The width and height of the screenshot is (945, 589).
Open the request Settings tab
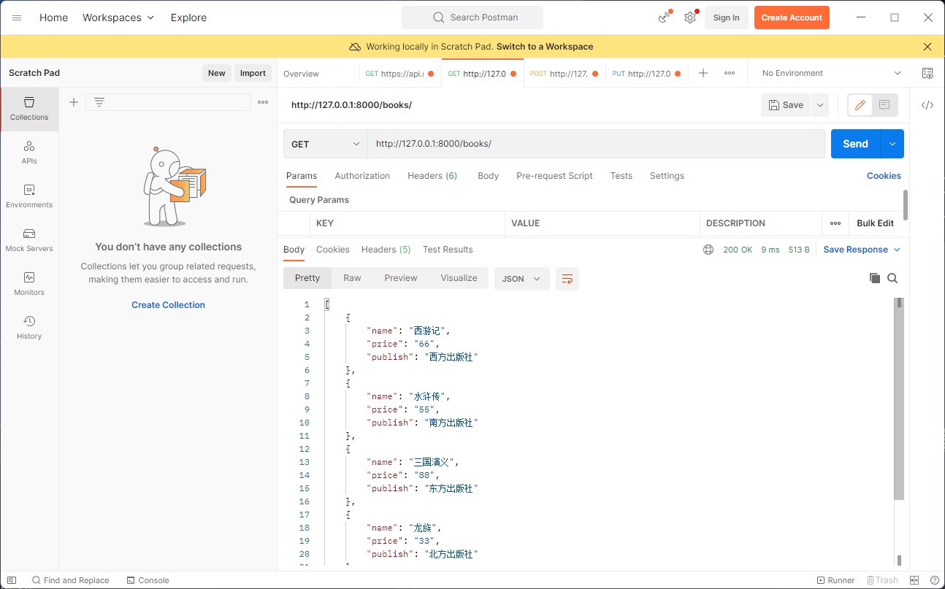click(667, 176)
